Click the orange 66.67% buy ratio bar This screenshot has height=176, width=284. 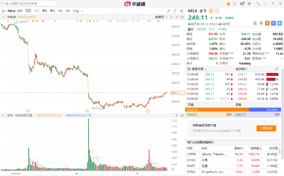[217, 110]
